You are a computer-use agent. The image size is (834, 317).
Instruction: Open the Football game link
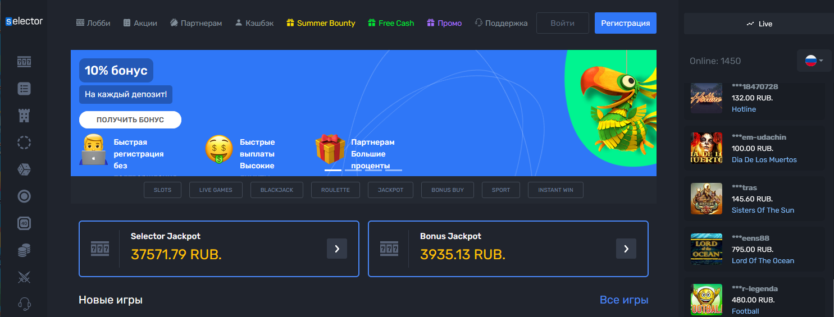tap(745, 311)
